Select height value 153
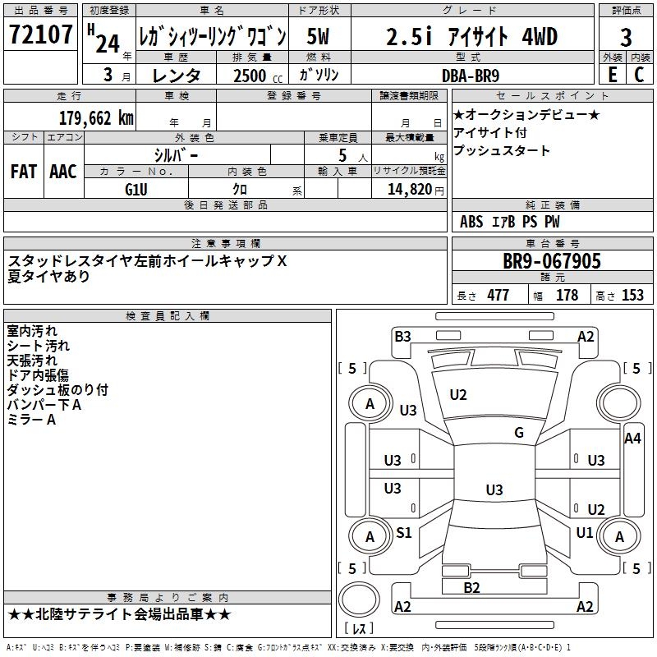 [632, 295]
